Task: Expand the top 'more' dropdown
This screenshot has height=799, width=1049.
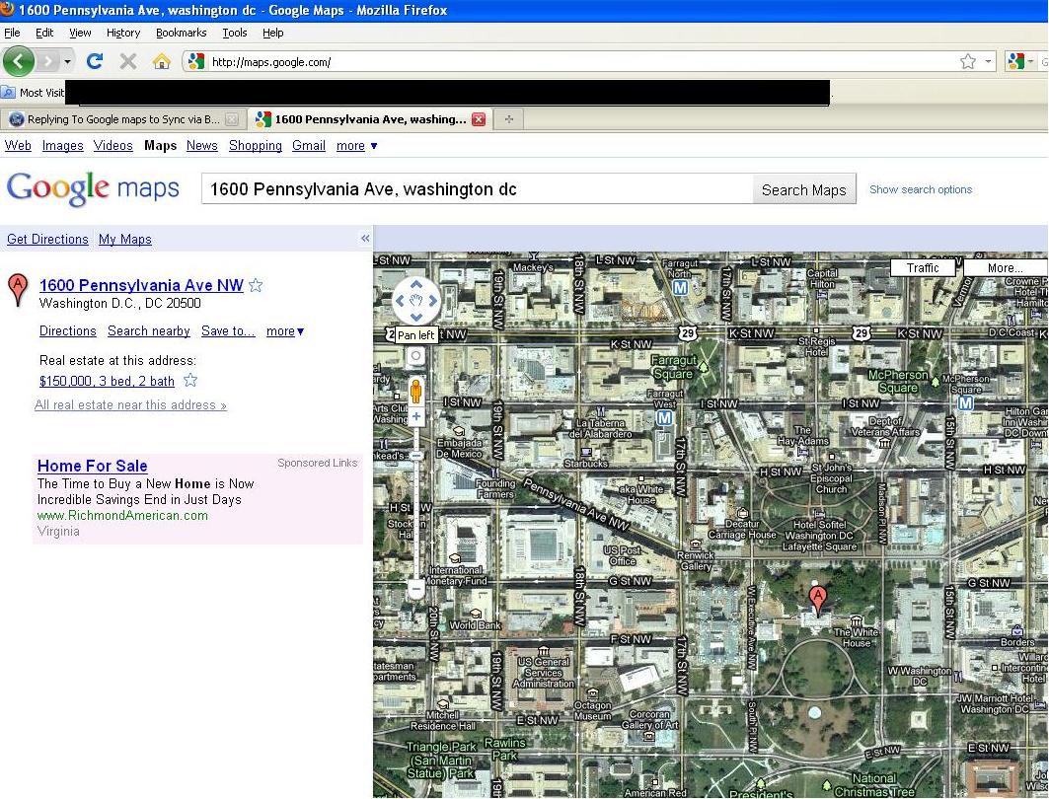Action: point(356,146)
